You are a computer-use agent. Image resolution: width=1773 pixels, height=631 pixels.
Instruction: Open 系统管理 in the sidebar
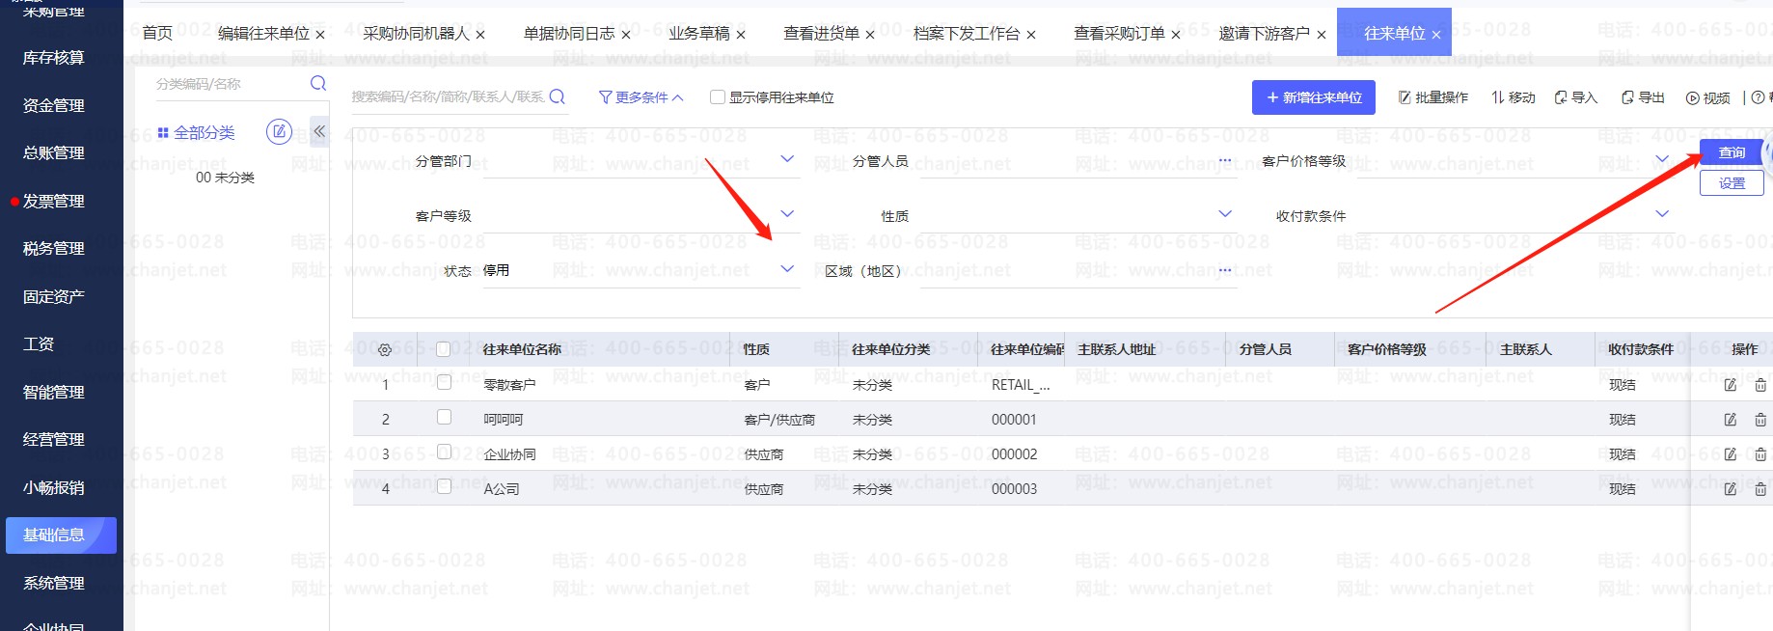click(x=54, y=583)
